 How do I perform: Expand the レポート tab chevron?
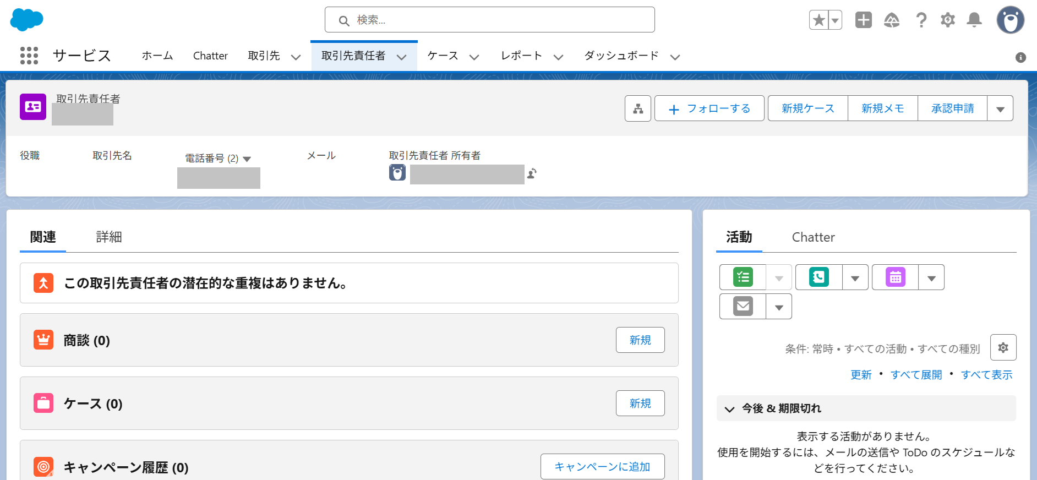(x=558, y=57)
